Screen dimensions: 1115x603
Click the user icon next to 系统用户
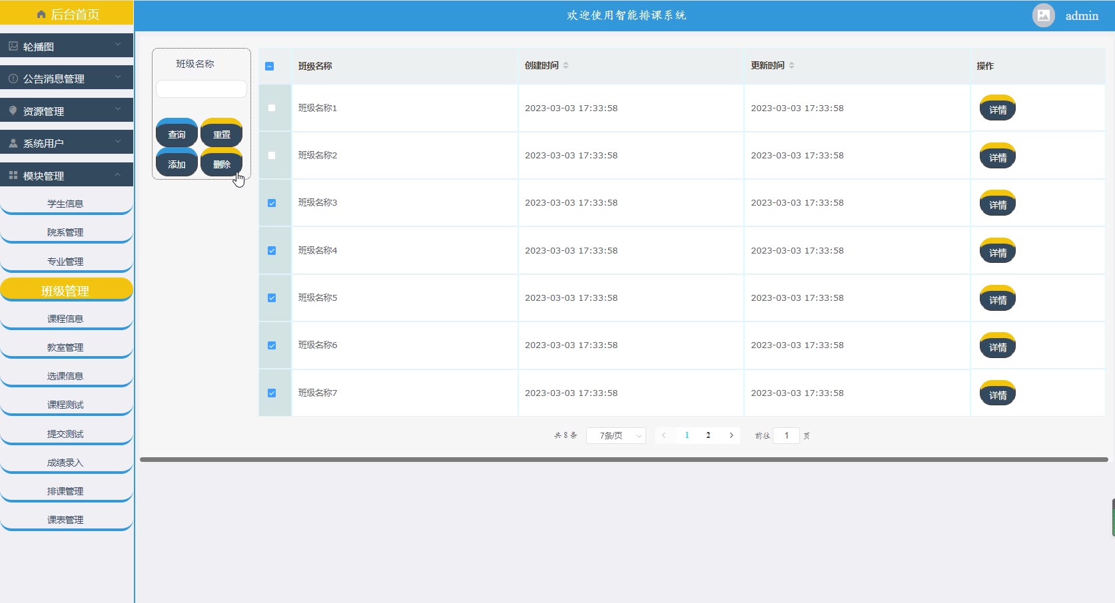[13, 143]
